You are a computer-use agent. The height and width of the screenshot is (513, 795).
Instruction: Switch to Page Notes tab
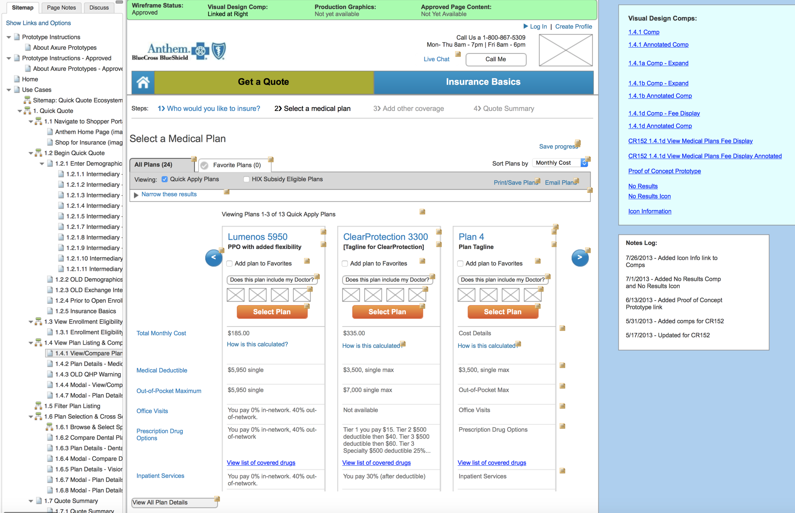pos(61,8)
